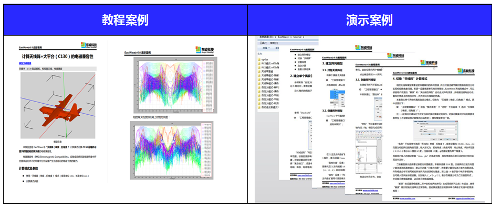Click the 演示案例 column header
The image size is (501, 210).
pos(369,20)
